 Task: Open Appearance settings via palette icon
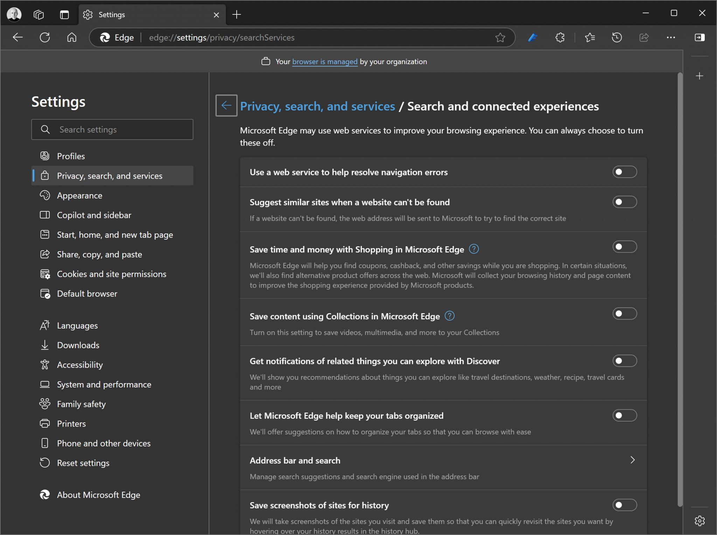(45, 195)
